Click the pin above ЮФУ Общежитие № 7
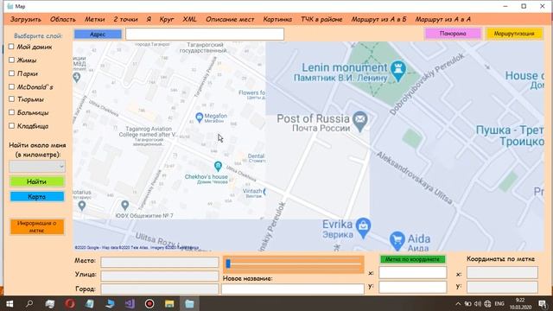This screenshot has width=553, height=311. 124,205
